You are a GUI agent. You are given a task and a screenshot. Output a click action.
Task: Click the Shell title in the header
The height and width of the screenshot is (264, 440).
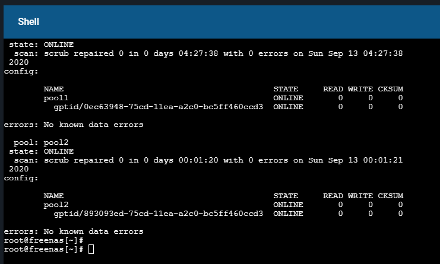coord(29,22)
